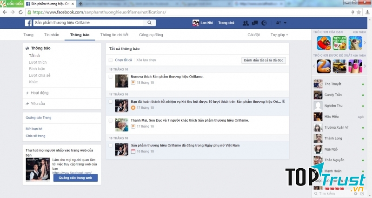The image size is (372, 198).
Task: Bookmark page with star icon
Action: 359,12
